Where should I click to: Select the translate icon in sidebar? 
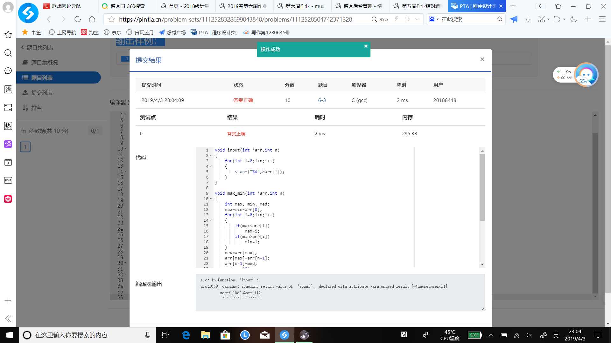(8, 89)
